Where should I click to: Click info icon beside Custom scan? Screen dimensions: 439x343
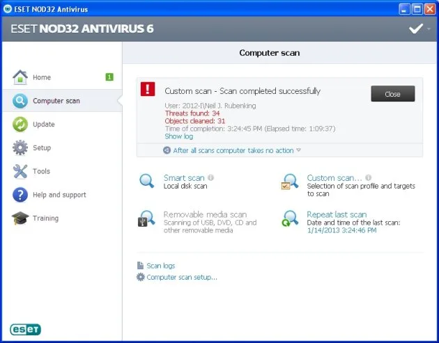coord(369,177)
